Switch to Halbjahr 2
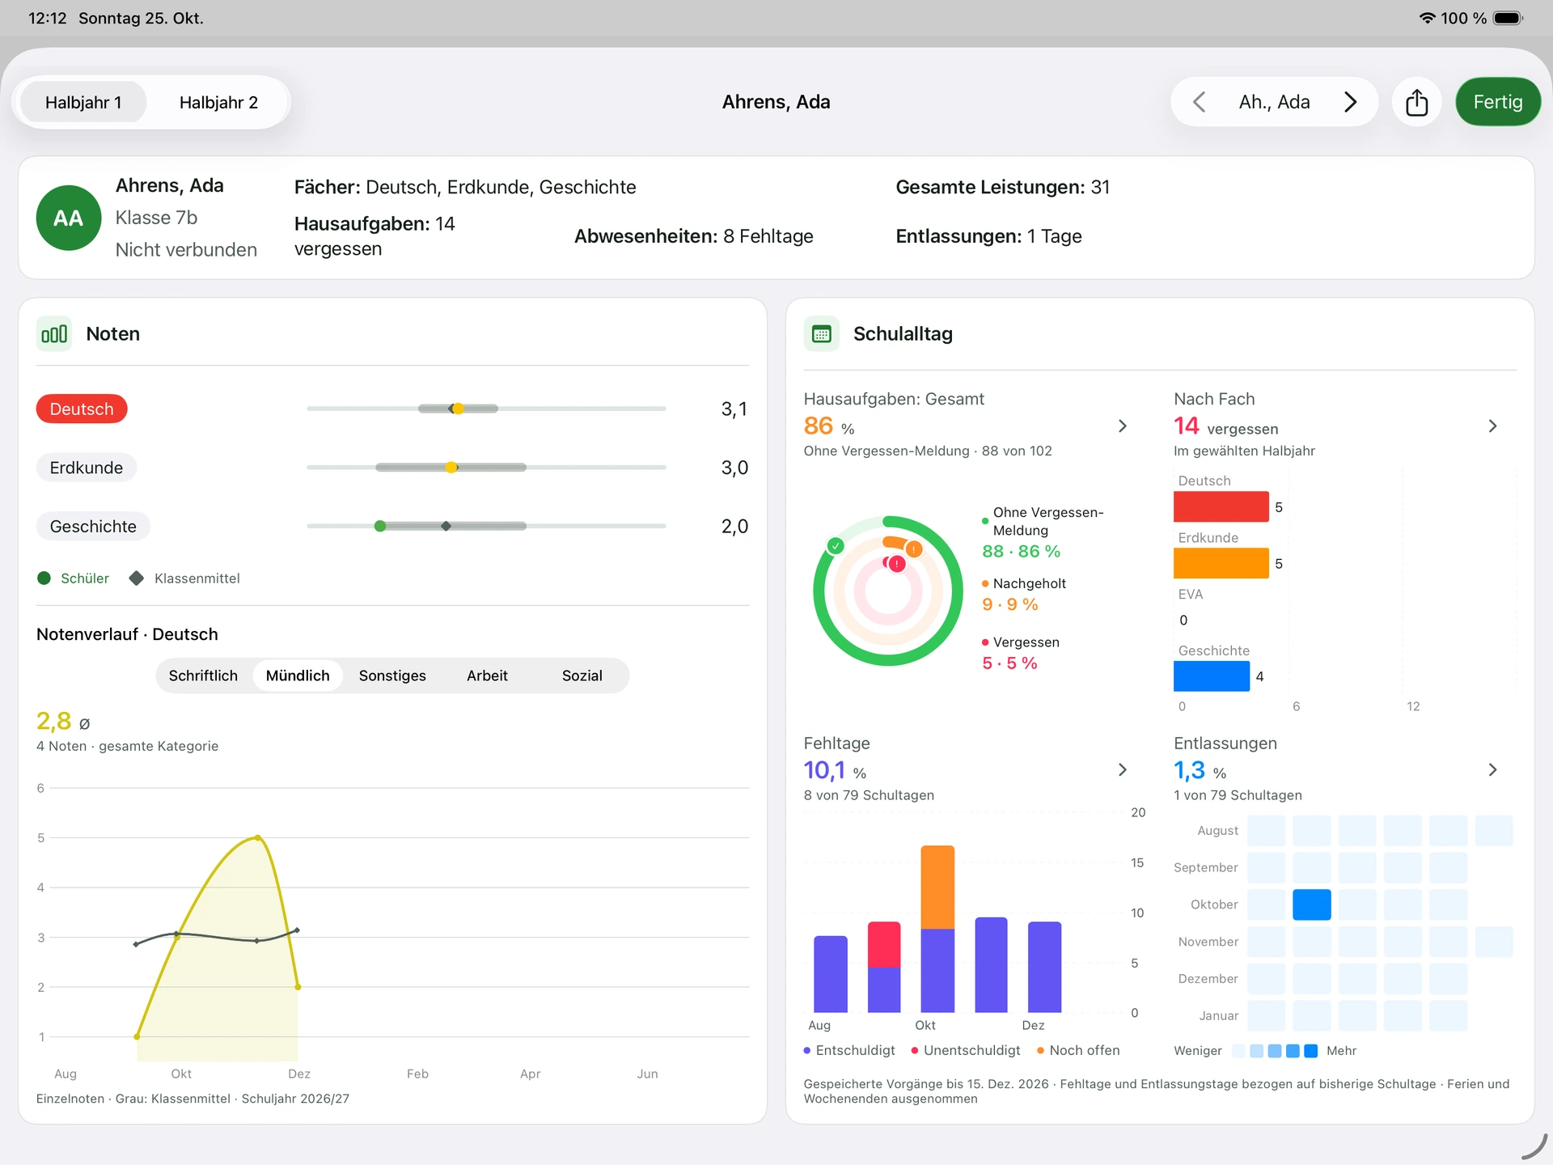This screenshot has width=1553, height=1165. point(218,102)
